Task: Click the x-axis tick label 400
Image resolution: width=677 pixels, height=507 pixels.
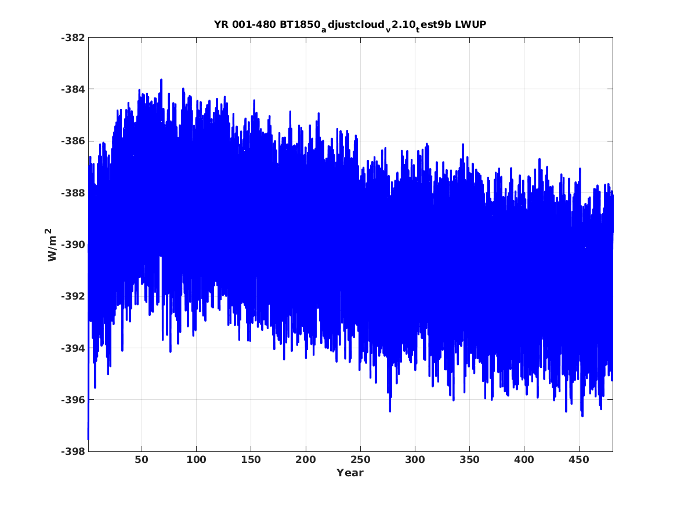Action: click(524, 459)
